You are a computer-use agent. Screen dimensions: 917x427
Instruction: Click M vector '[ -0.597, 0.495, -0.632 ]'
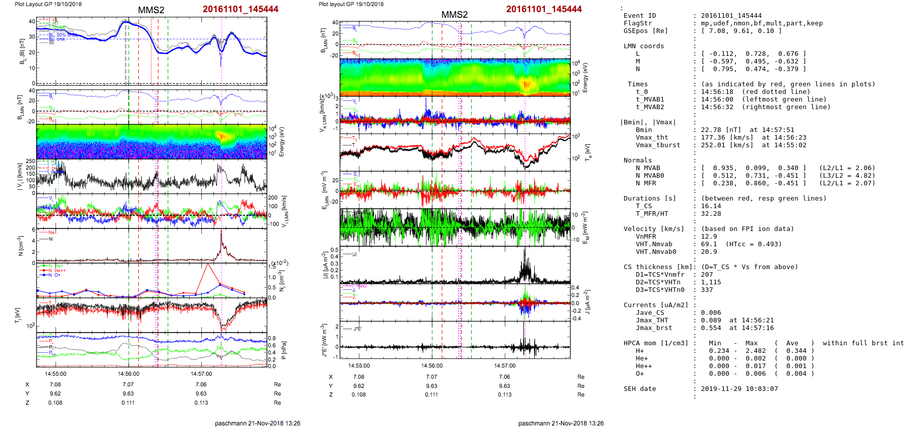[x=753, y=61]
